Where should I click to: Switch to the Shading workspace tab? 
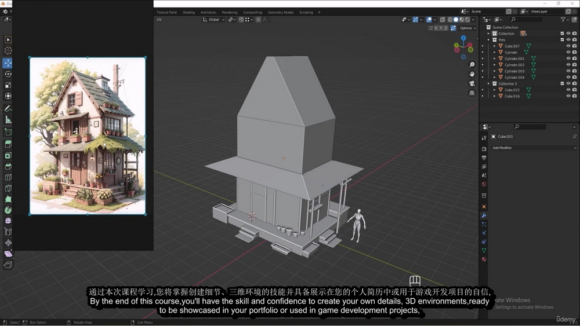pos(188,12)
